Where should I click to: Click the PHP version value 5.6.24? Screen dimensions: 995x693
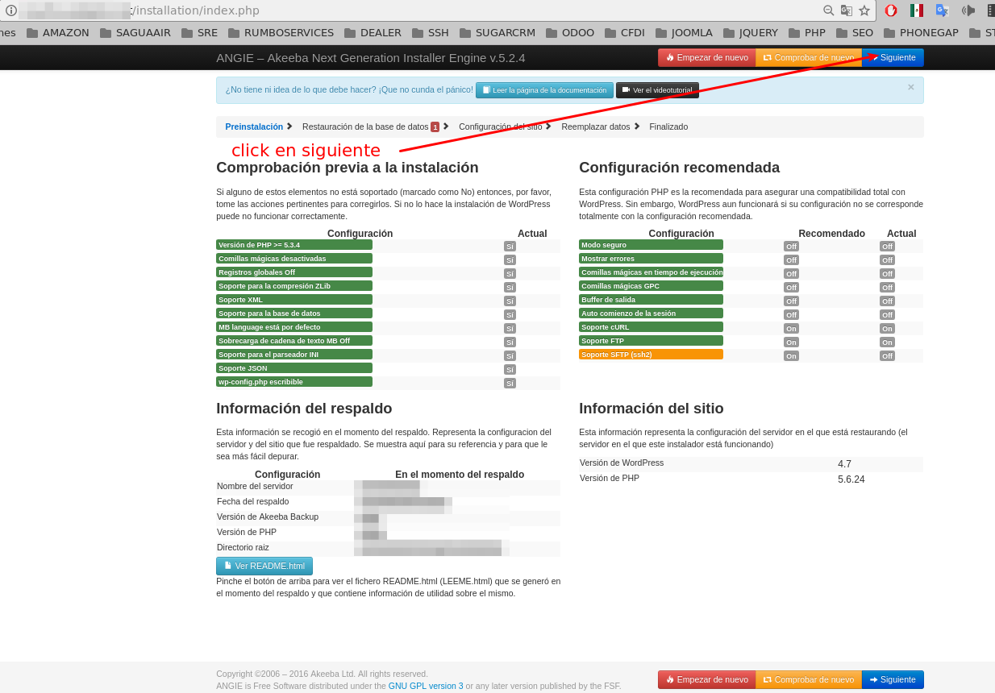851,479
